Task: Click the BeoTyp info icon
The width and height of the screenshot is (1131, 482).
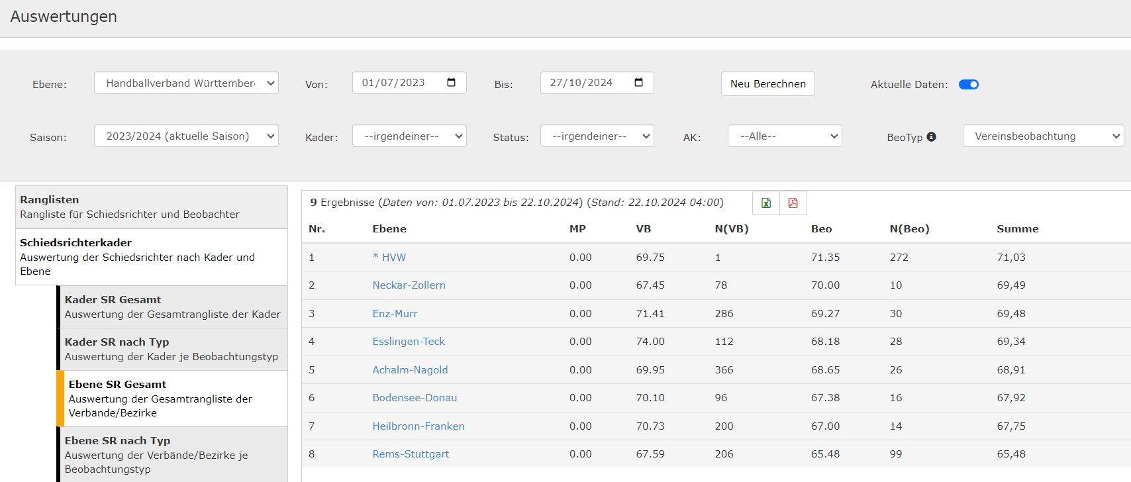Action: tap(931, 137)
